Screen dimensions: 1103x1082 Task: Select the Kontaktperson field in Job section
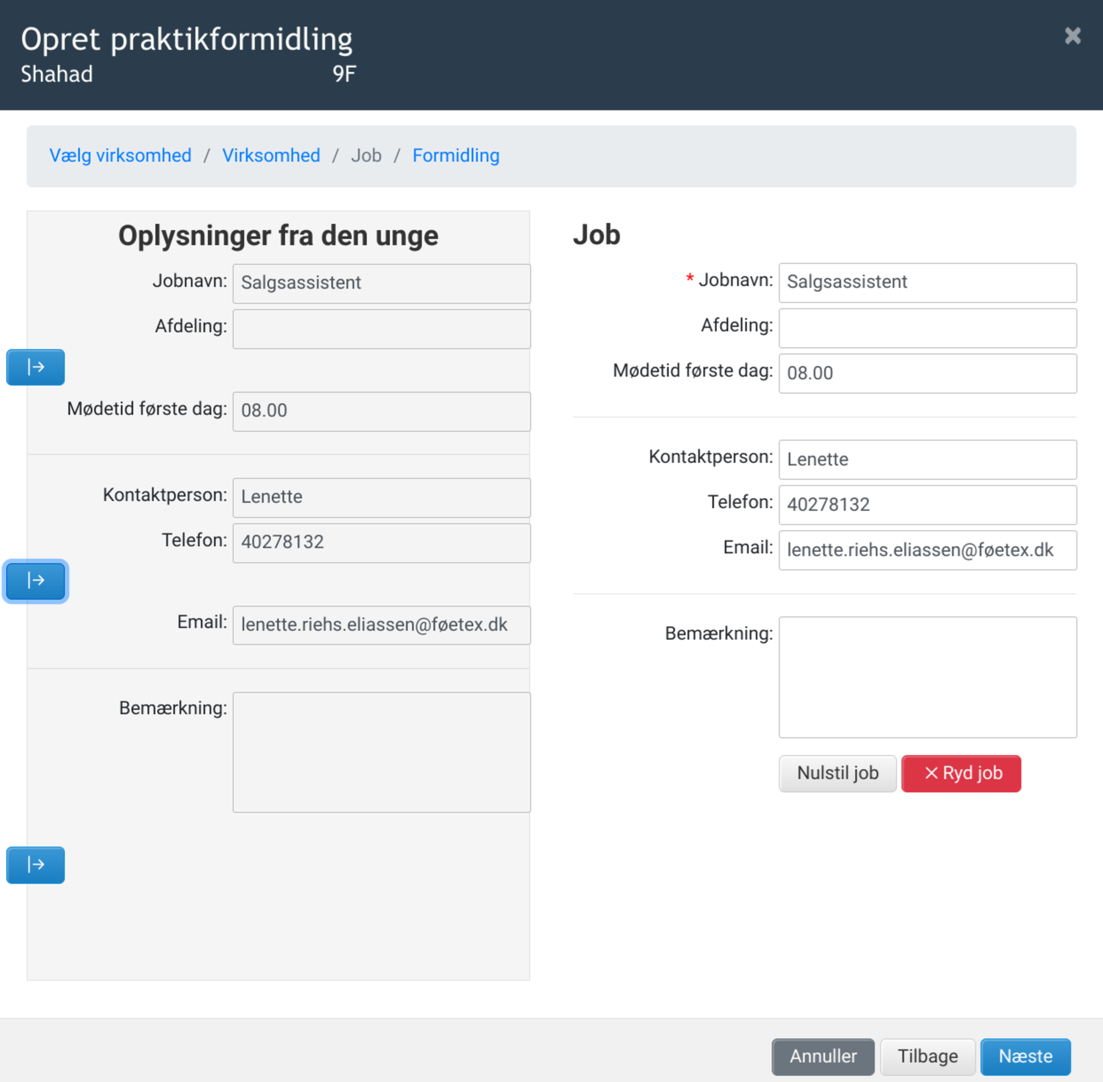coord(927,459)
